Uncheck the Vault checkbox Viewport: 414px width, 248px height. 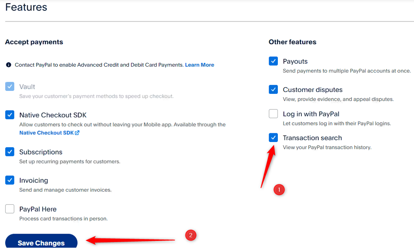10,86
